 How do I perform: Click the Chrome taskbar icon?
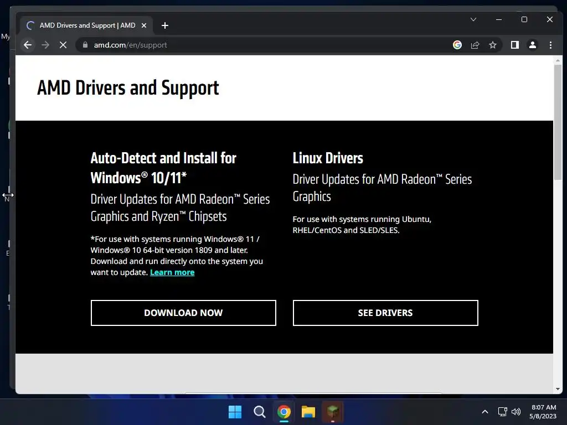[x=284, y=412]
